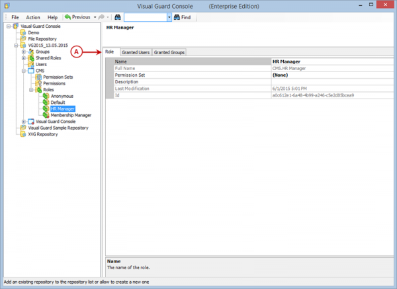Click the Permissions key icon
The image size is (397, 289).
[38, 83]
